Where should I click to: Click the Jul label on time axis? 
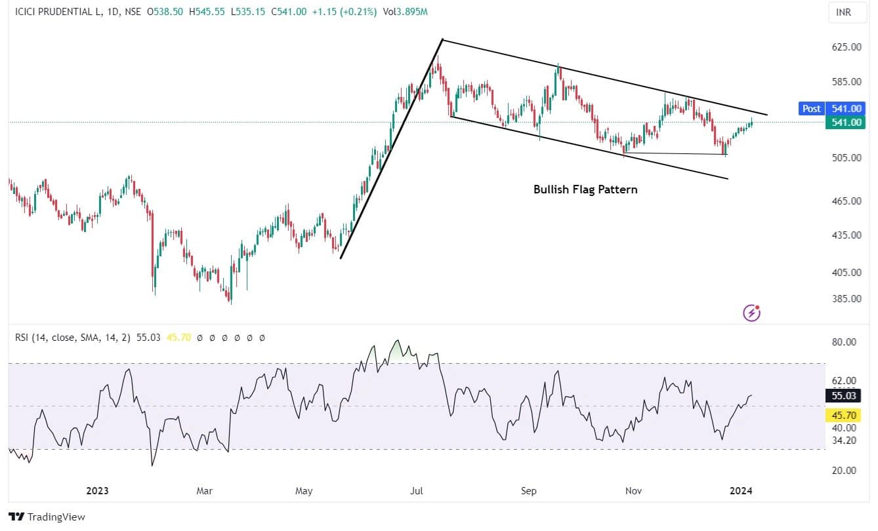coord(416,490)
